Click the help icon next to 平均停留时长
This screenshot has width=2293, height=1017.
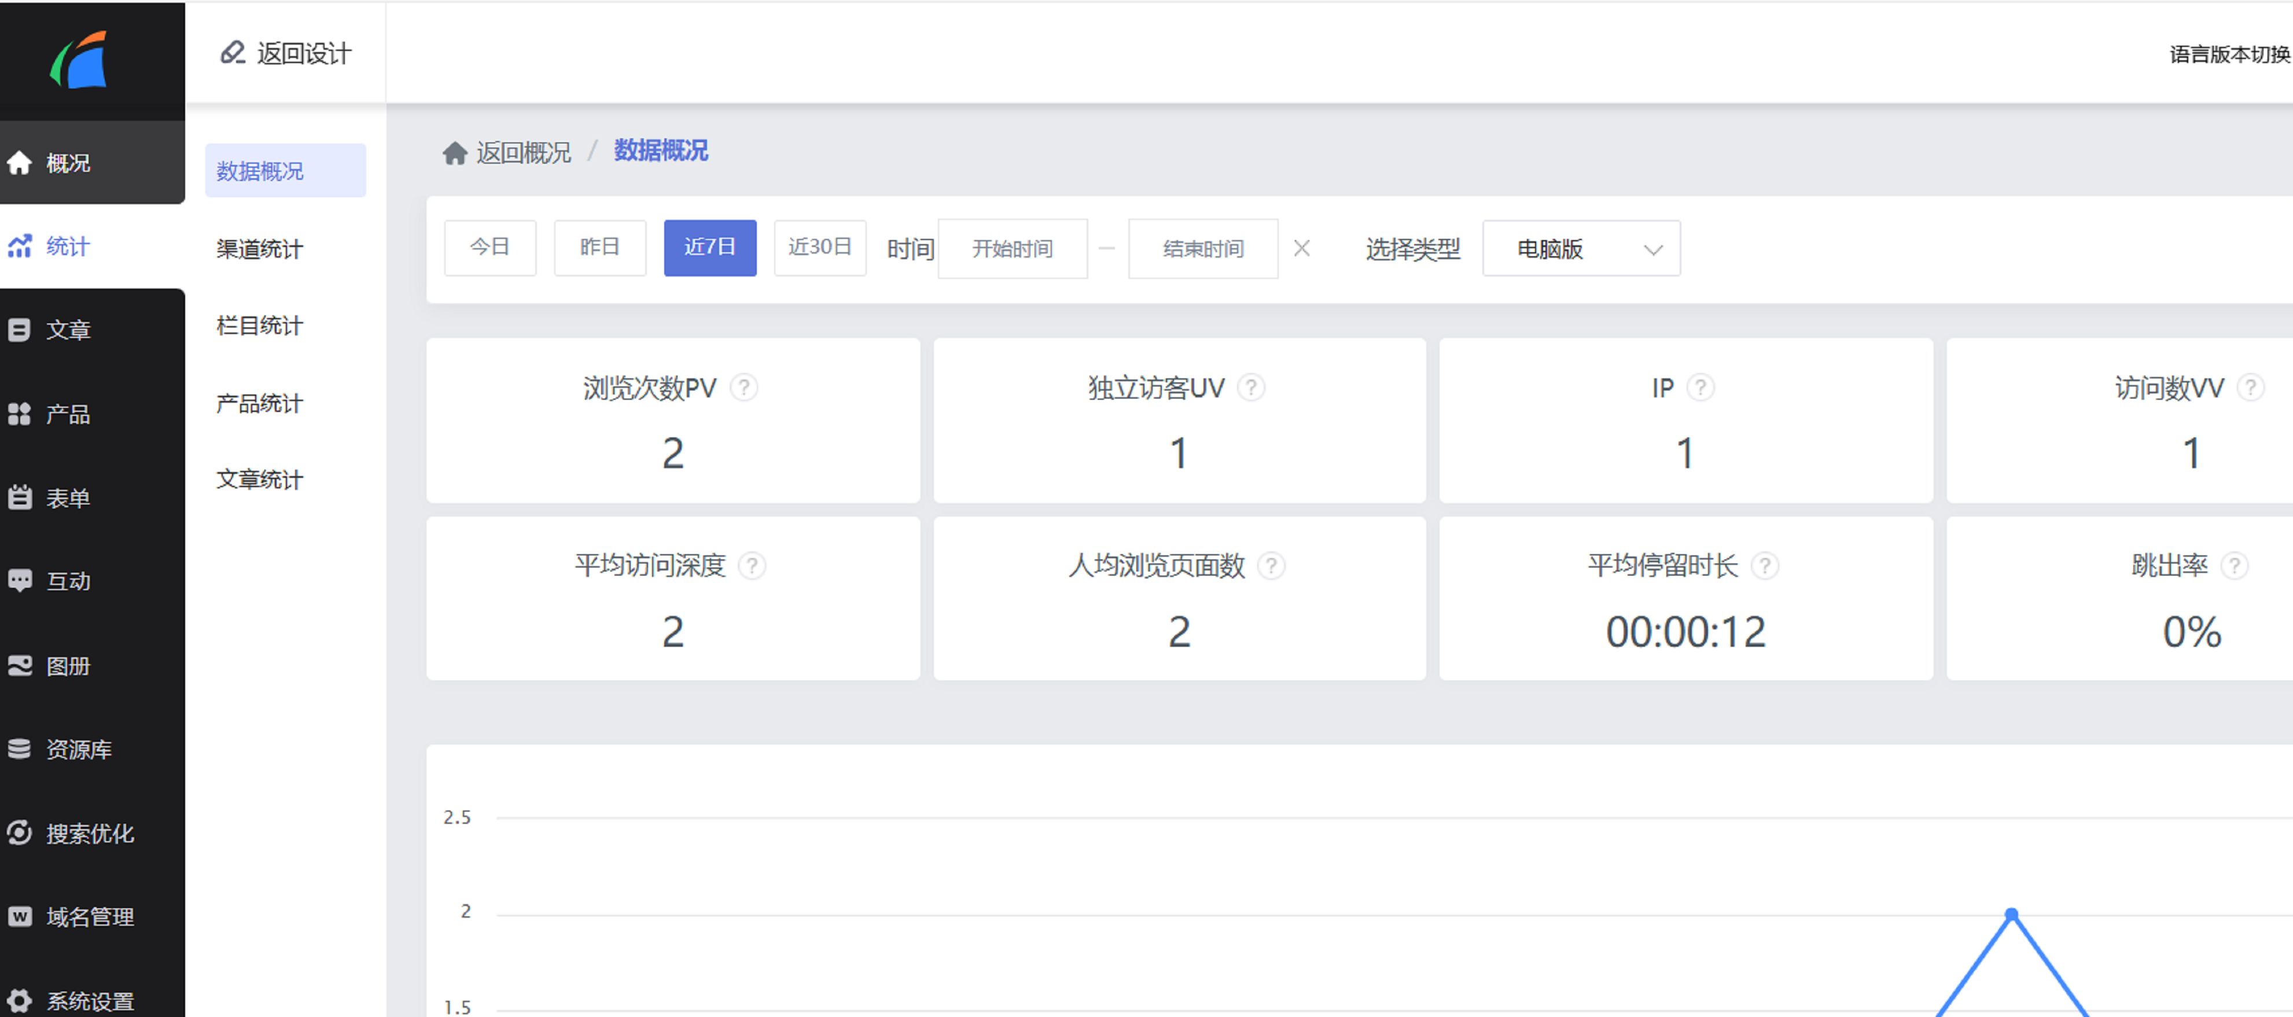[1764, 566]
